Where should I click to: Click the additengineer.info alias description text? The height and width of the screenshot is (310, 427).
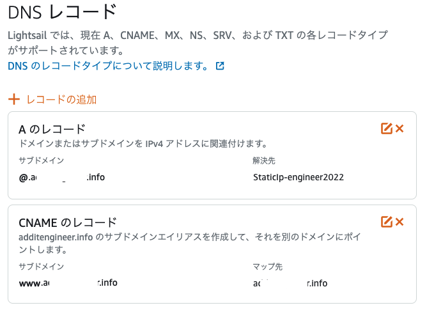[x=190, y=244]
